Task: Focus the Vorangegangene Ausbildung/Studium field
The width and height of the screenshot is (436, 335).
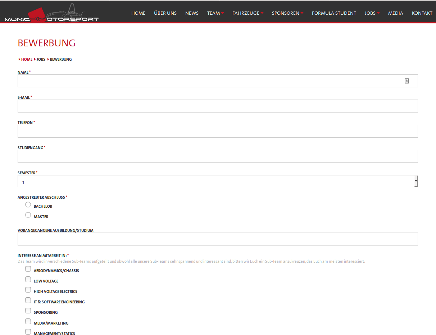Action: pyautogui.click(x=218, y=239)
